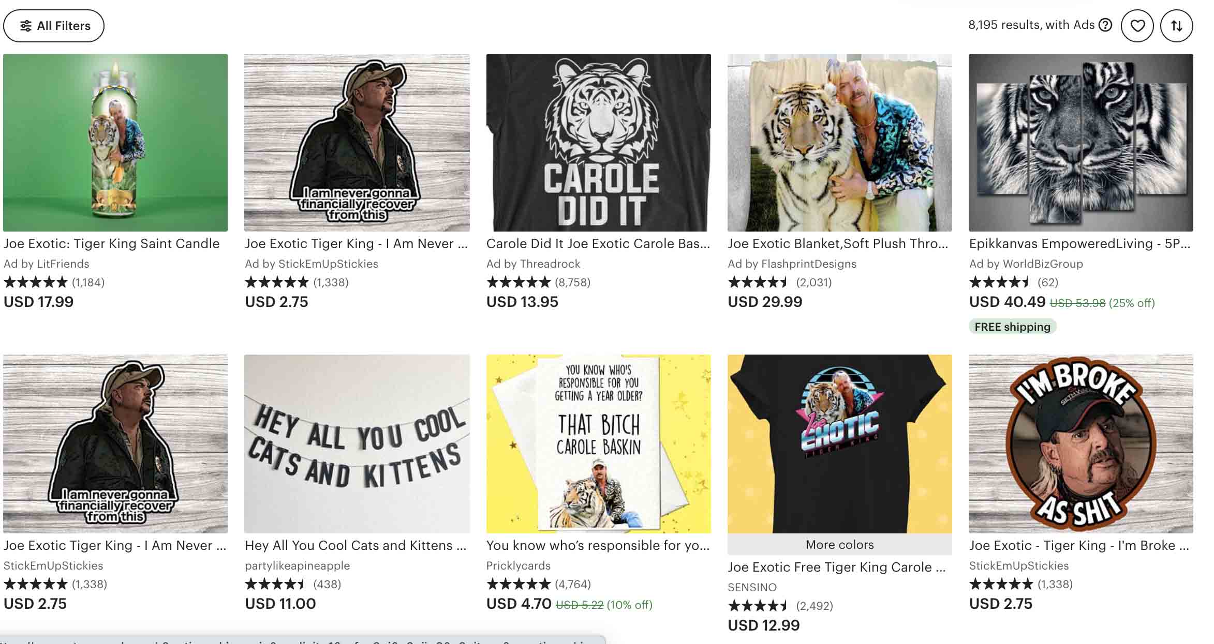This screenshot has height=644, width=1214.
Task: Open the favorites heart icon
Action: 1137,26
